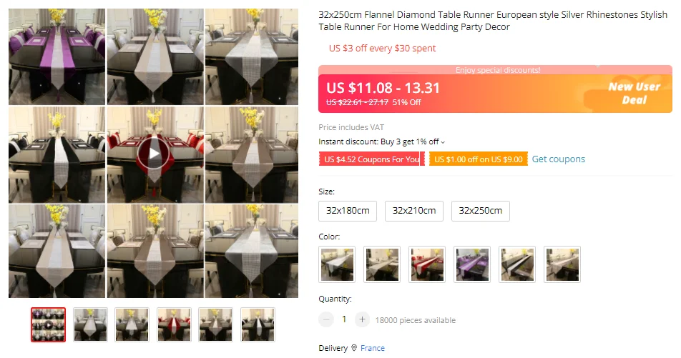The width and height of the screenshot is (681, 358).
Task: Choose the red table runner color
Action: click(x=427, y=264)
